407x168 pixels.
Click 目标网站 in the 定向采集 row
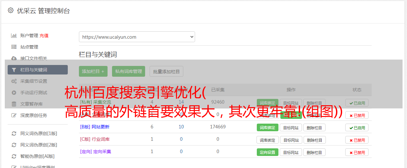click(x=291, y=152)
